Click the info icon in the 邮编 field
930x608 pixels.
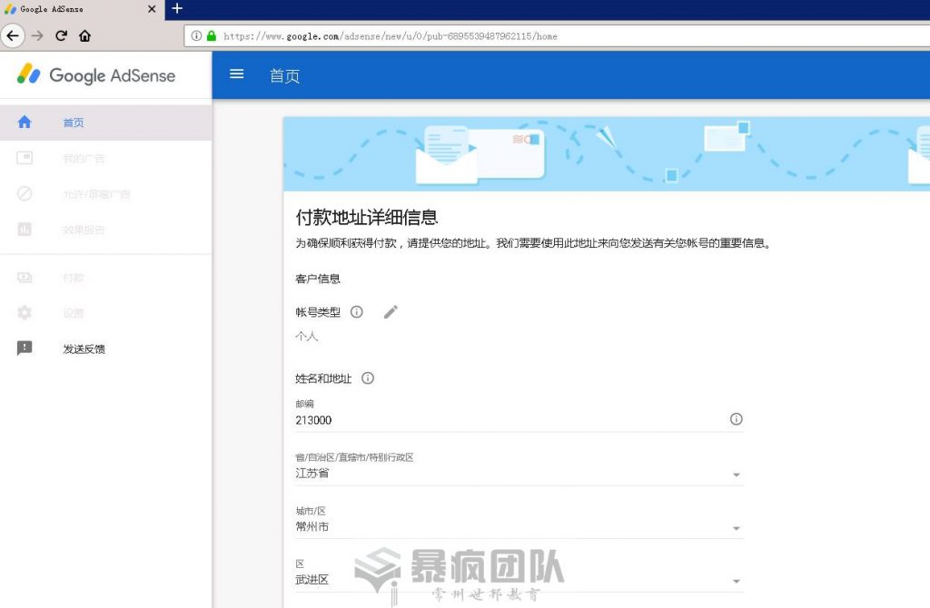(736, 419)
